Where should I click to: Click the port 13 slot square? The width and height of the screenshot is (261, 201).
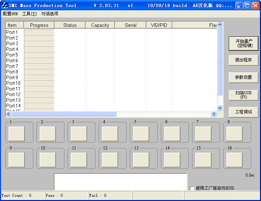tap(141, 160)
